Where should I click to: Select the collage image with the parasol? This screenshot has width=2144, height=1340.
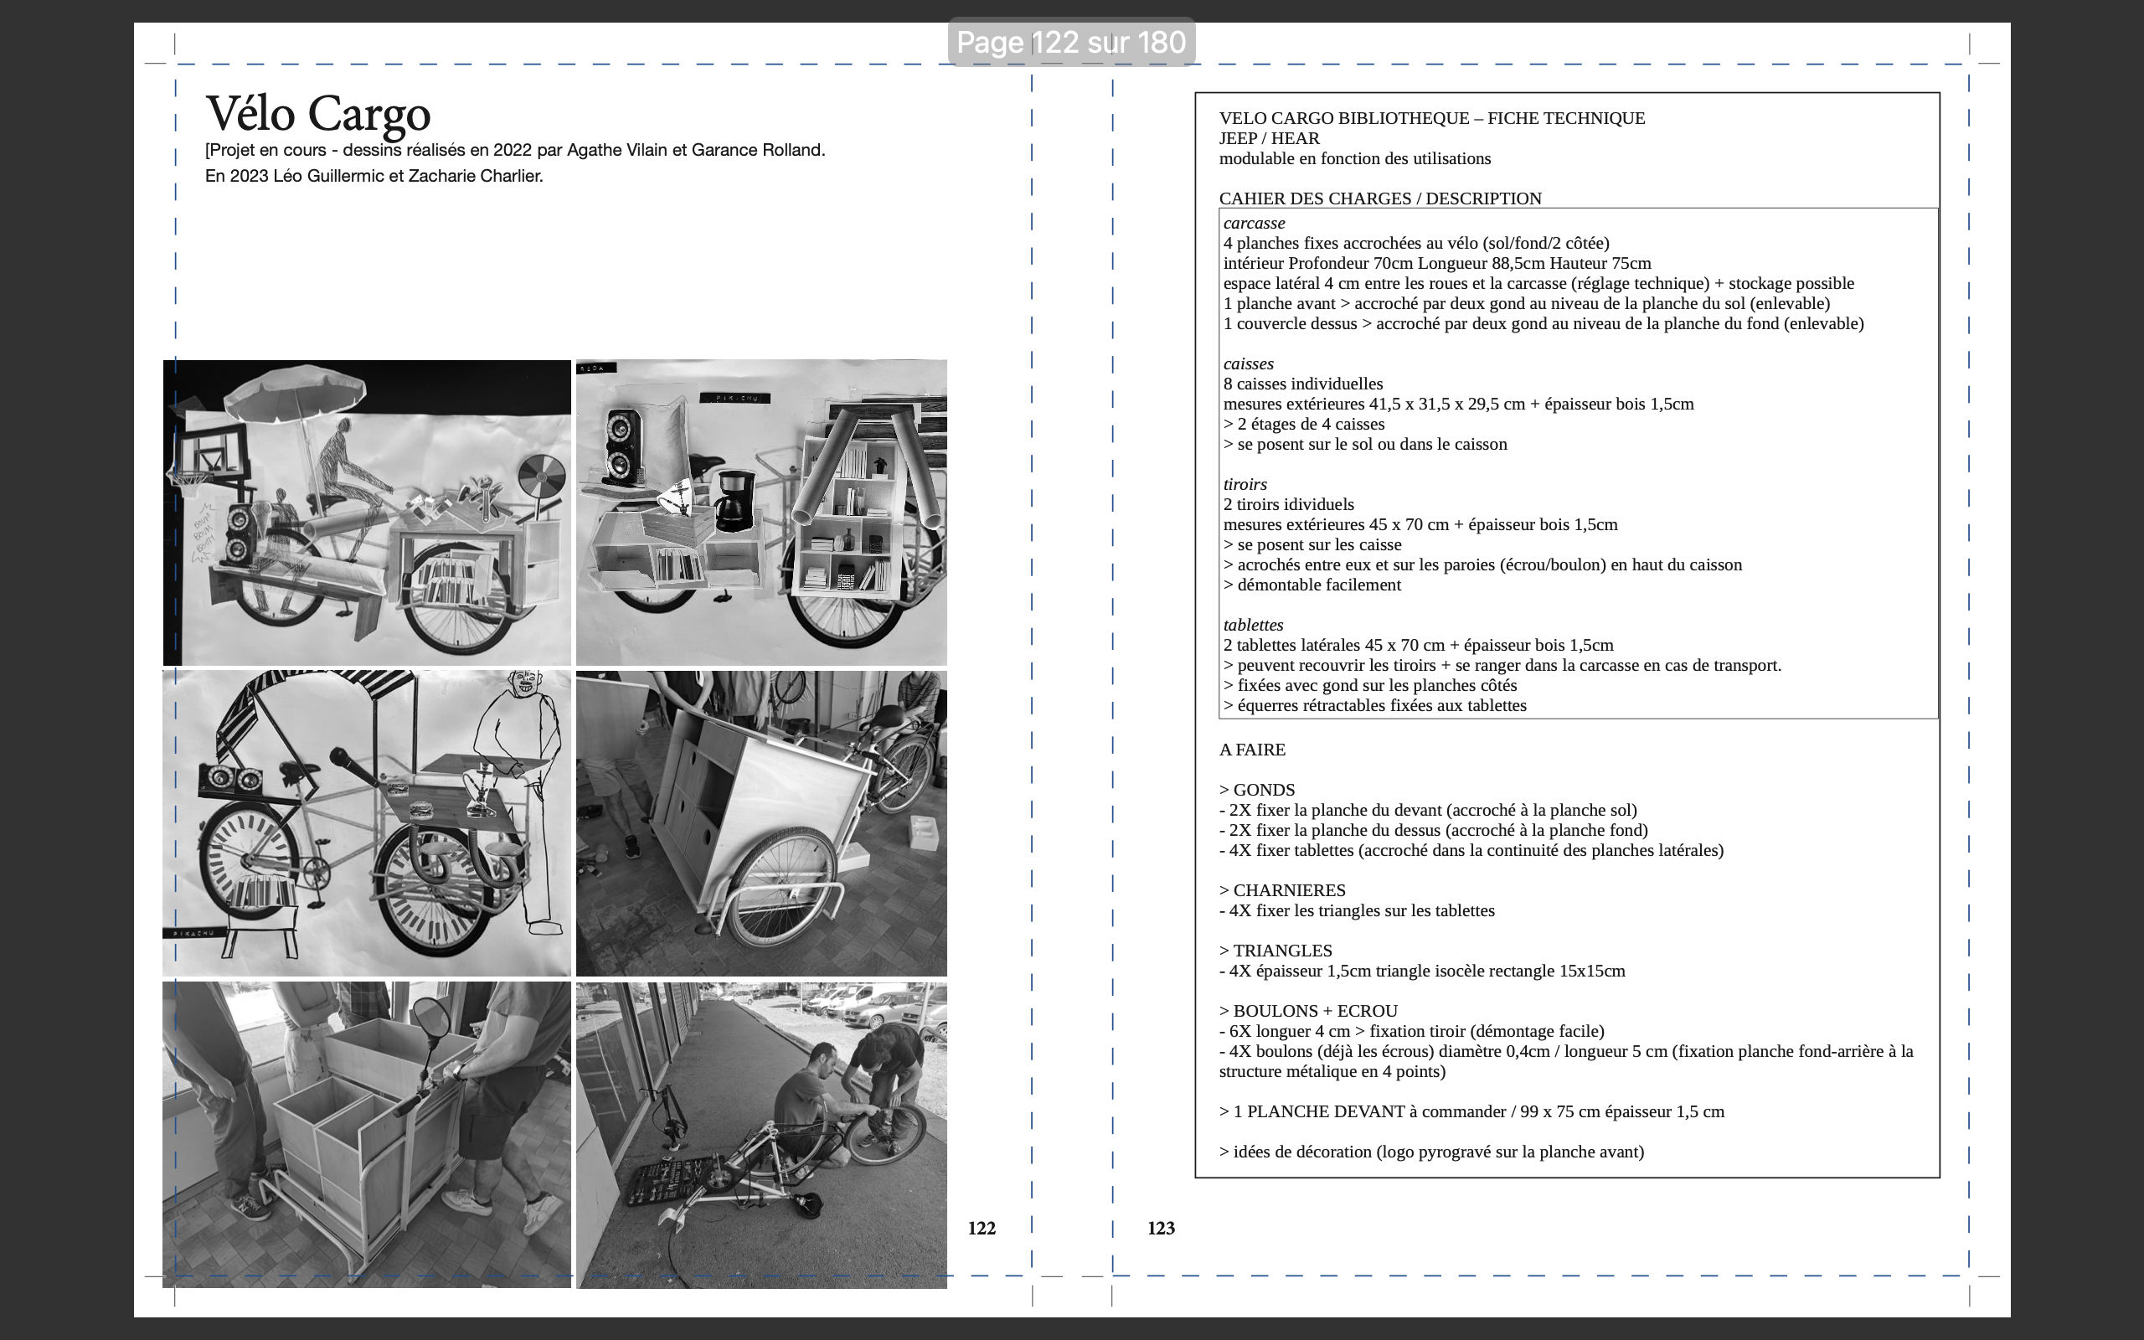pos(367,513)
